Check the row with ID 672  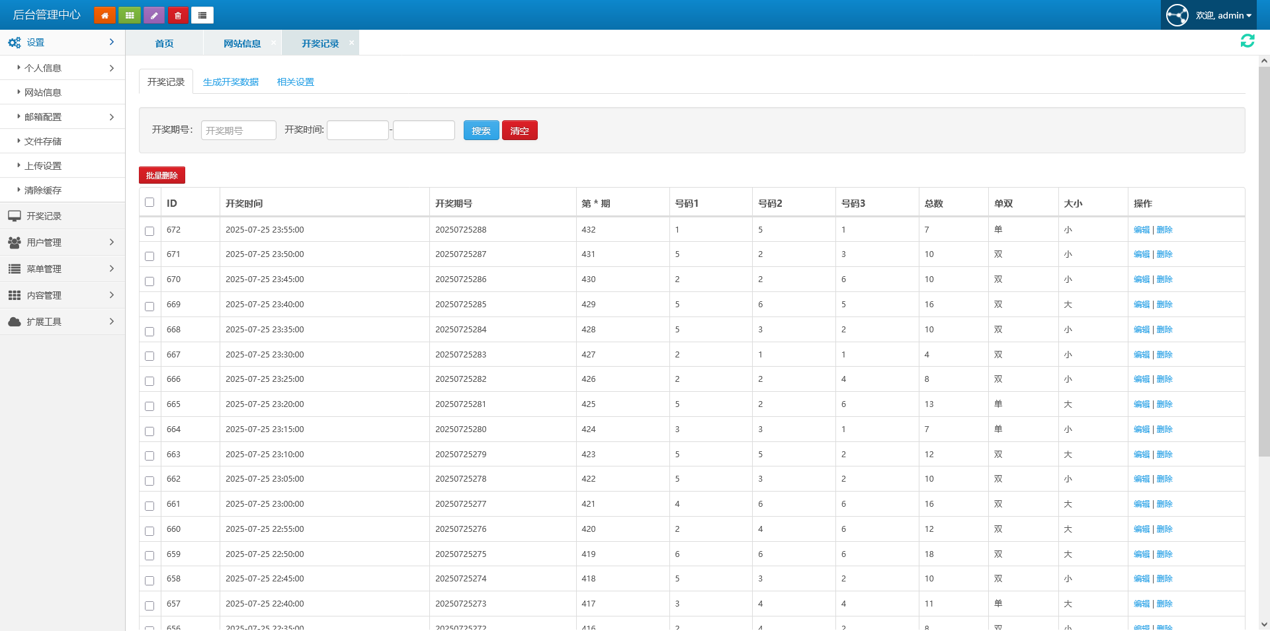click(x=149, y=231)
